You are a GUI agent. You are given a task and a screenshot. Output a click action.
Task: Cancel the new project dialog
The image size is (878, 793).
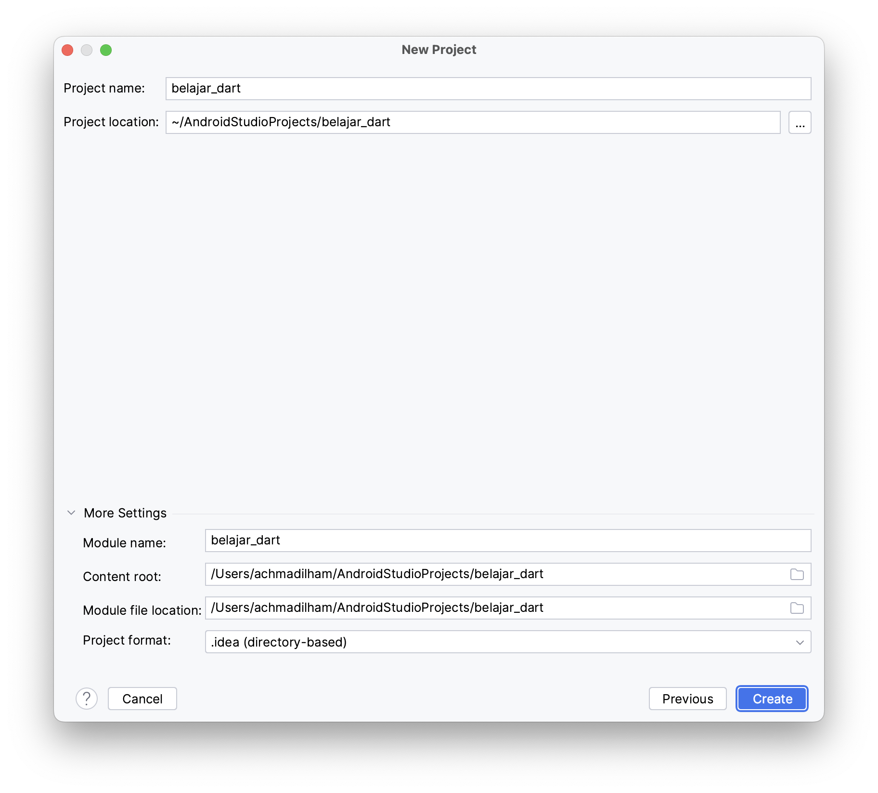[x=142, y=699]
